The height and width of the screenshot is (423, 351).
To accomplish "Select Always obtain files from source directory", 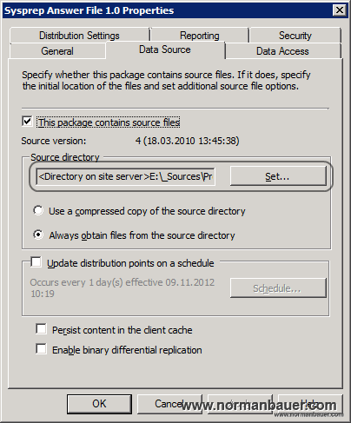I will (x=38, y=235).
